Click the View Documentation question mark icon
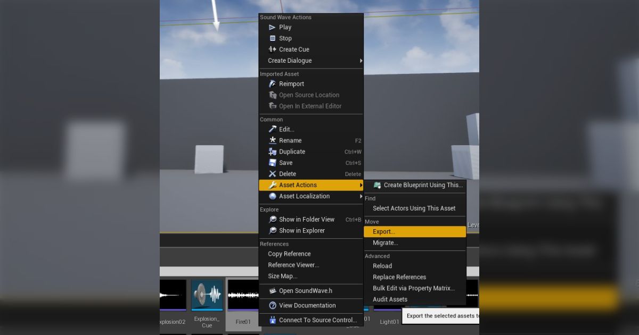This screenshot has width=639, height=335. pos(273,305)
